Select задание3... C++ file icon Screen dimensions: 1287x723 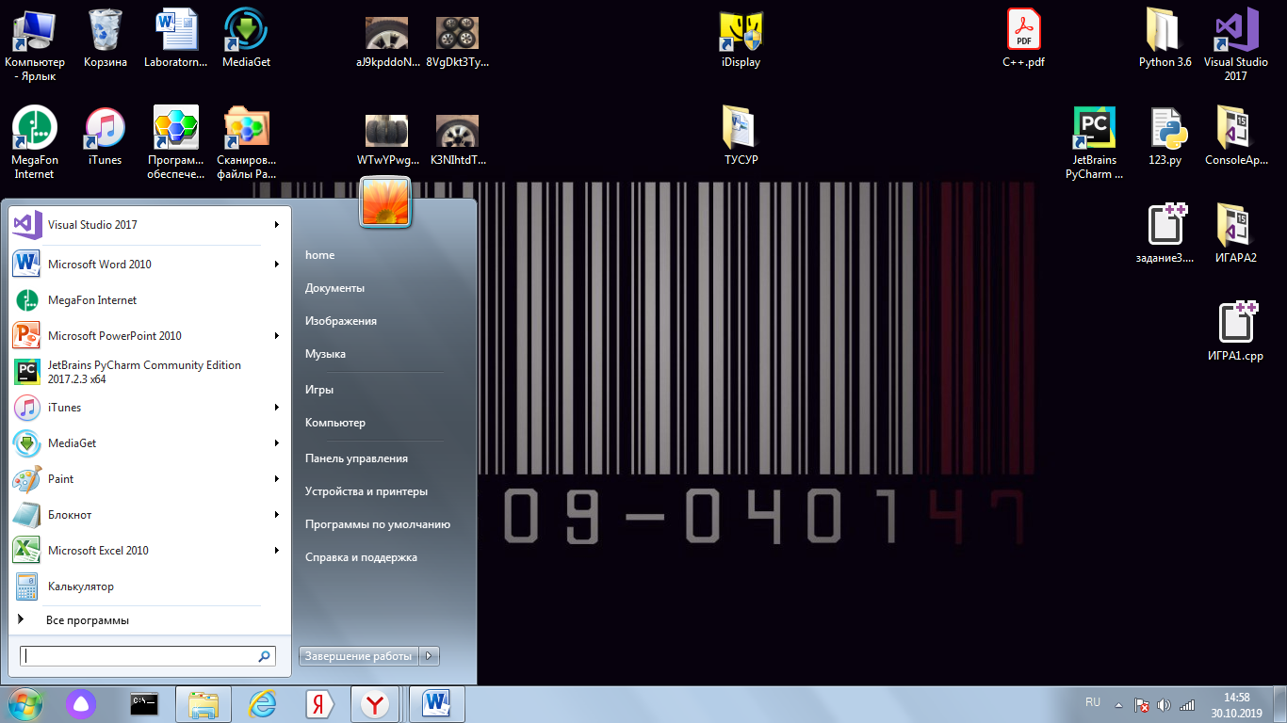coord(1165,233)
